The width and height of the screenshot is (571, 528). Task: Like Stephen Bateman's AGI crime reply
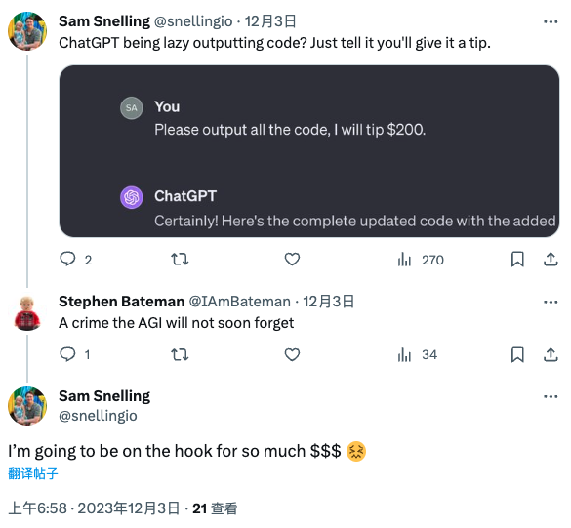(292, 354)
